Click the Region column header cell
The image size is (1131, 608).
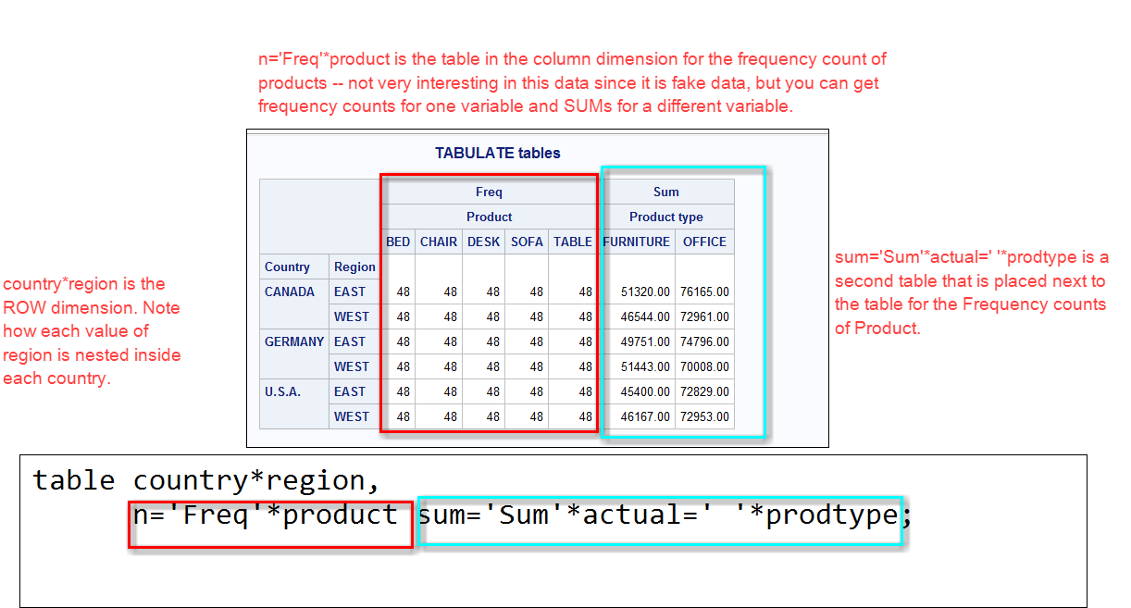coord(354,267)
